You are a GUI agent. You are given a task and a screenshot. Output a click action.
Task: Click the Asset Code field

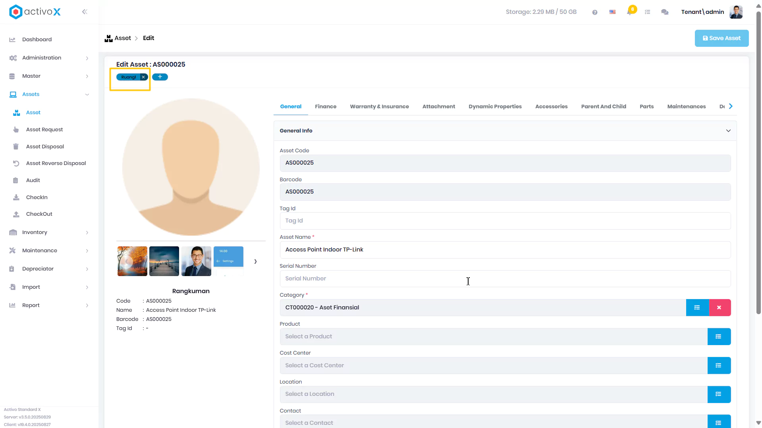point(505,163)
